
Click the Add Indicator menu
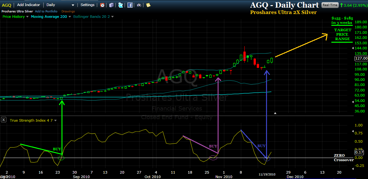pos(29,5)
